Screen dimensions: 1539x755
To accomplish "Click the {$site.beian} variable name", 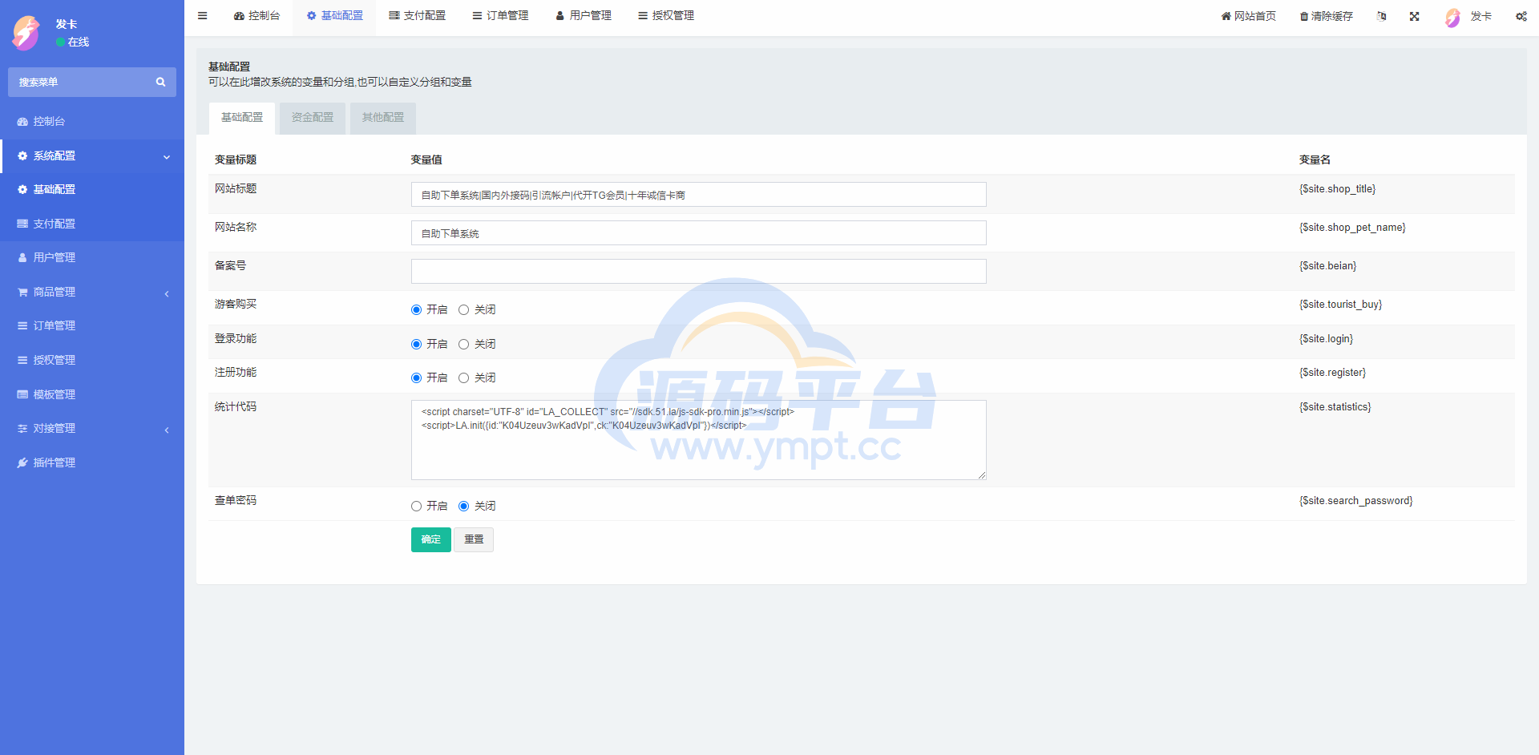I will tap(1328, 266).
